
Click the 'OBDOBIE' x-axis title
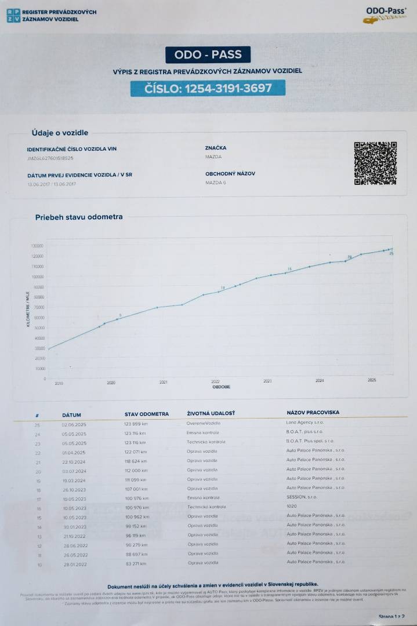click(222, 387)
